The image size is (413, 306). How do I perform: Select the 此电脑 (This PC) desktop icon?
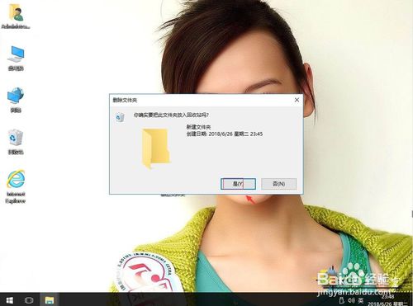[x=16, y=58]
